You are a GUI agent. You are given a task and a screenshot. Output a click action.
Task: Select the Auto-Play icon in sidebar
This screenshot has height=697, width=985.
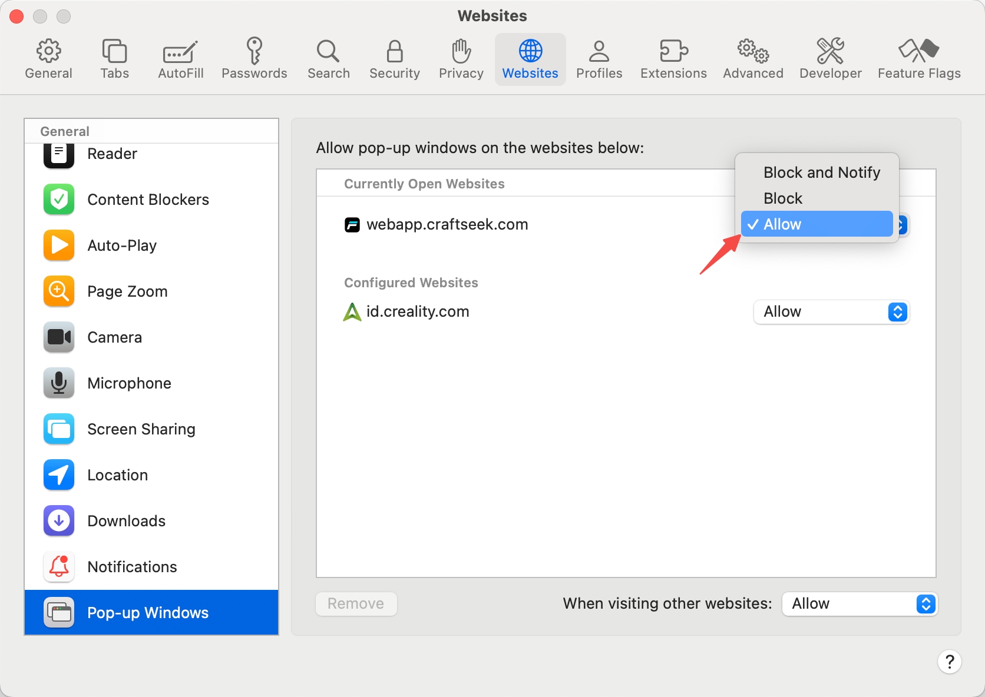[59, 245]
